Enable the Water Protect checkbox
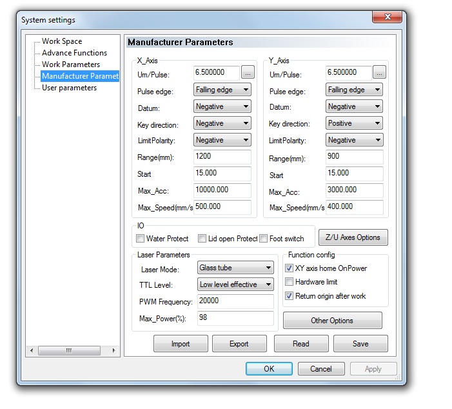This screenshot has height=409, width=452. pos(141,239)
